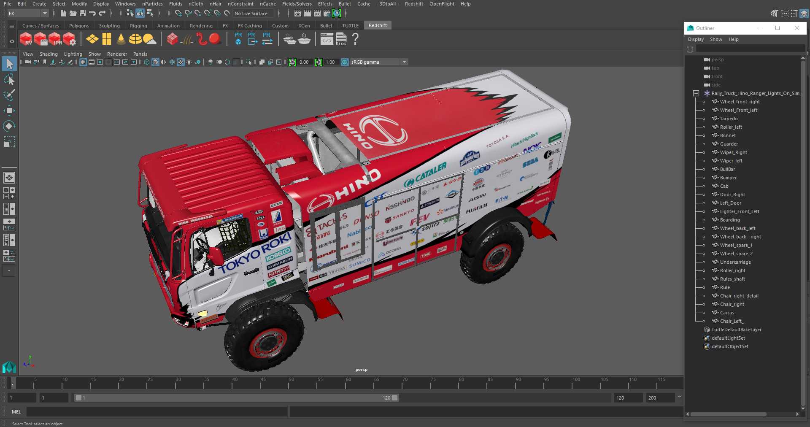810x427 pixels.
Task: Create Redshift area light shelf icon
Action: (92, 39)
